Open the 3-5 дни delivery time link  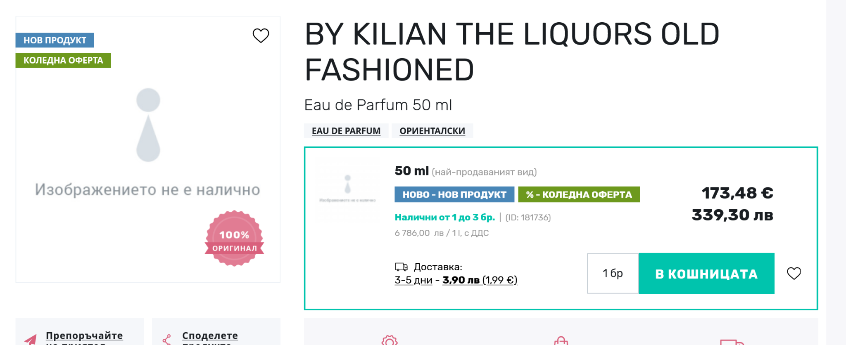(413, 280)
